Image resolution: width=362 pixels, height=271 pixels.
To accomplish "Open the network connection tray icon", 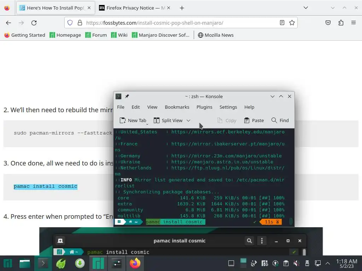I will click(x=318, y=263).
